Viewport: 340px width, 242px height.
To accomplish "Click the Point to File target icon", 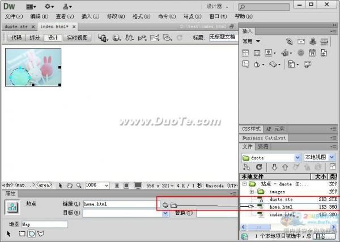I will 165,205.
